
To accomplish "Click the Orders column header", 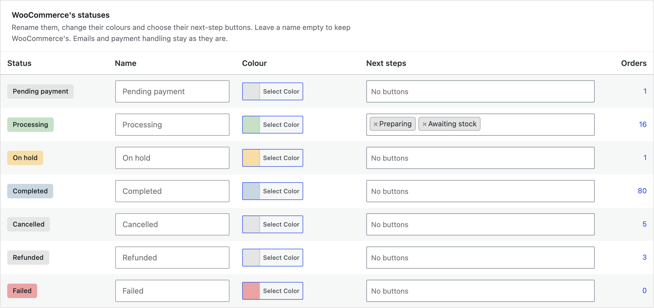I will (634, 63).
